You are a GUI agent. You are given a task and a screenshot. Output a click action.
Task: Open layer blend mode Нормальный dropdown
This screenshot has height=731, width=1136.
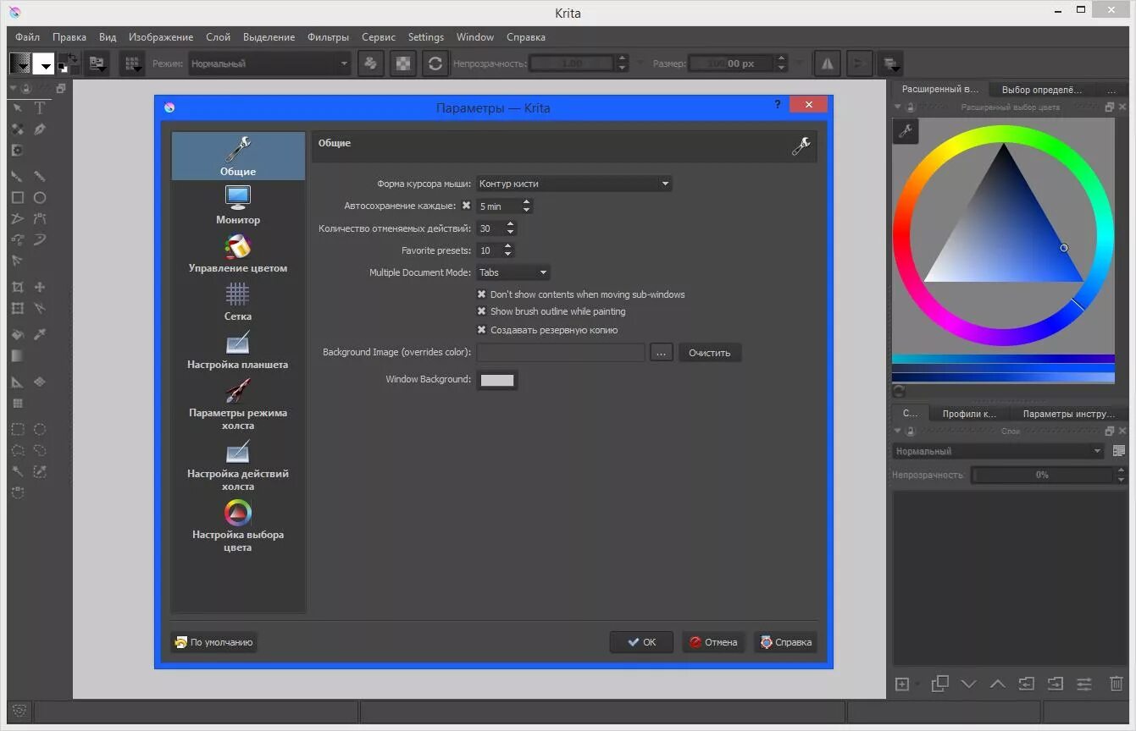[x=999, y=451]
